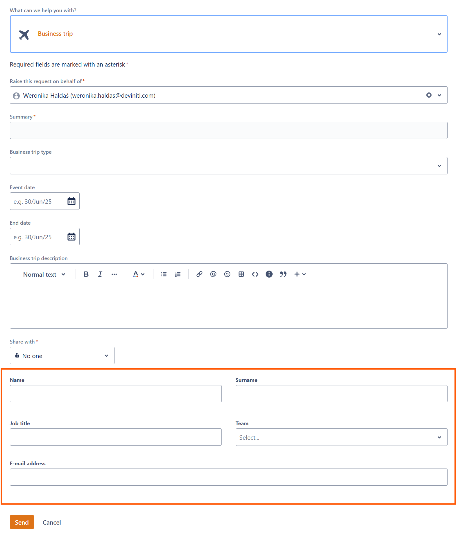Insert a numbered list
The image size is (458, 547).
point(178,274)
